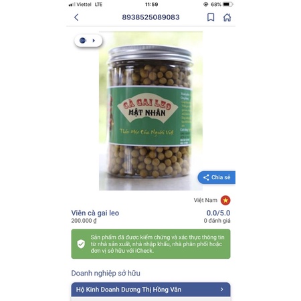This screenshot has height=301, width=301.
Task: Tap the Viên cà gai leo product name
Action: [95, 213]
